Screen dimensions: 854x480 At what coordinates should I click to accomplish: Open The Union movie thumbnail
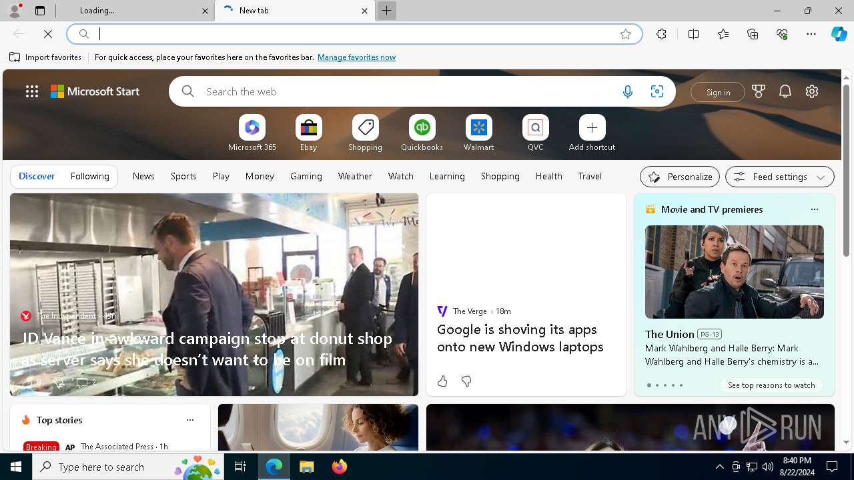point(734,271)
